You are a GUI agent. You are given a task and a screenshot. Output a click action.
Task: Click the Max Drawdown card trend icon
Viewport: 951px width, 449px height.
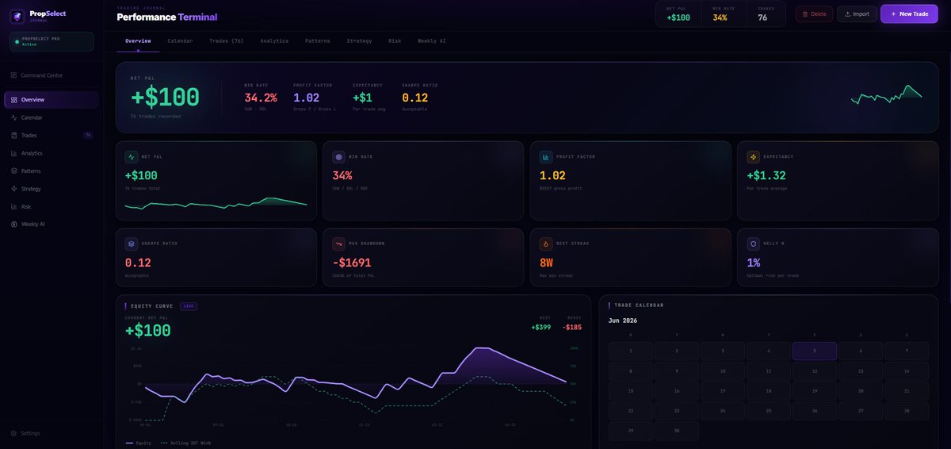point(338,244)
